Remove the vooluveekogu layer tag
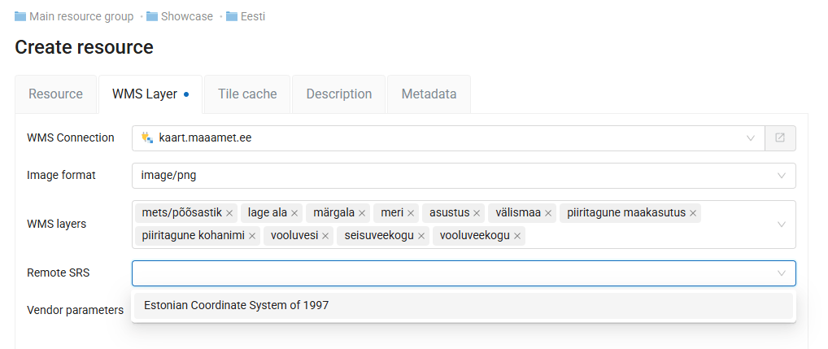This screenshot has height=349, width=828. 517,236
